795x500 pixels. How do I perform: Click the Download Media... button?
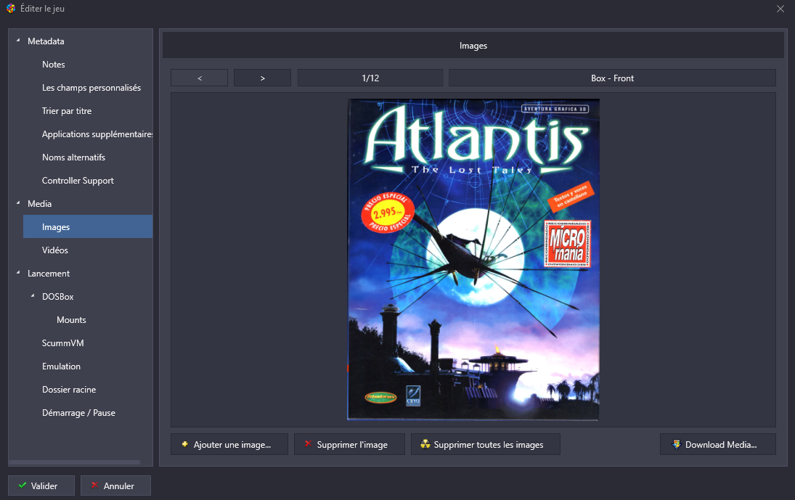click(718, 444)
